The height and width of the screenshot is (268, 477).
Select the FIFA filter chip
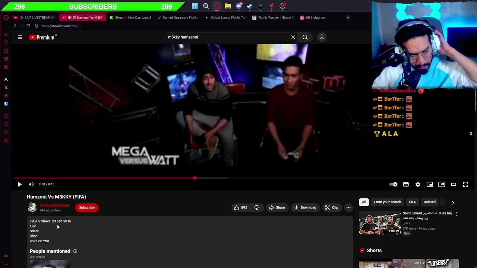click(x=412, y=202)
